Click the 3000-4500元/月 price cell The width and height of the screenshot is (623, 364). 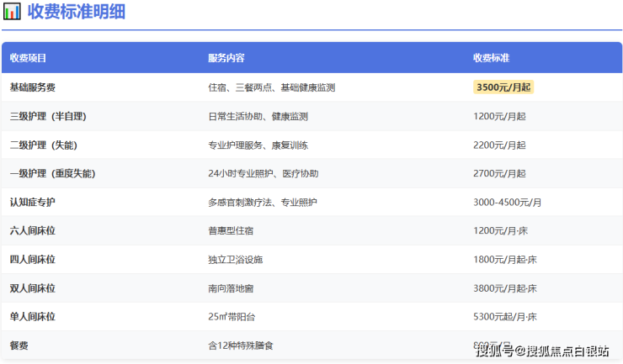pos(507,203)
